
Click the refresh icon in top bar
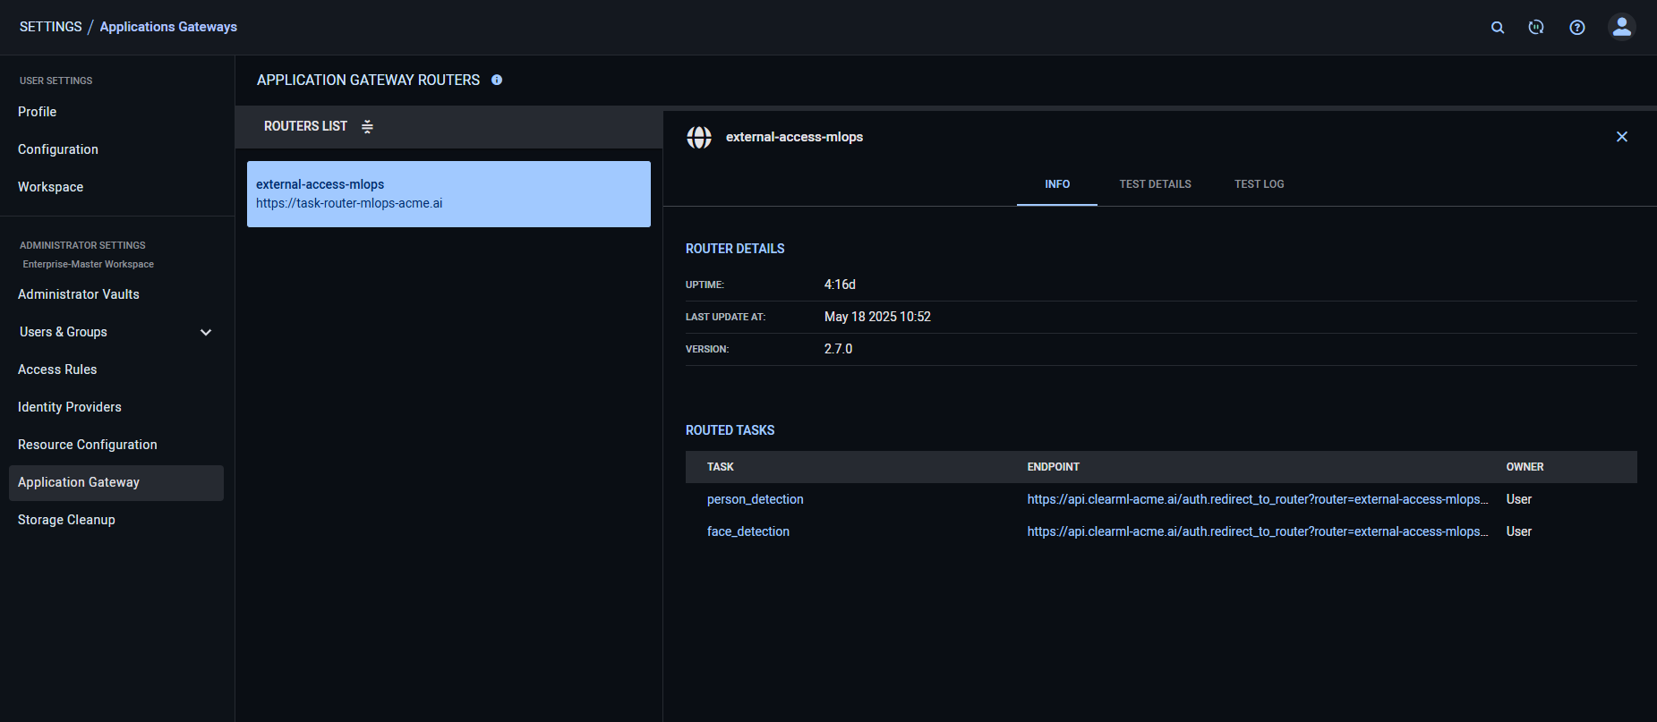(x=1536, y=28)
